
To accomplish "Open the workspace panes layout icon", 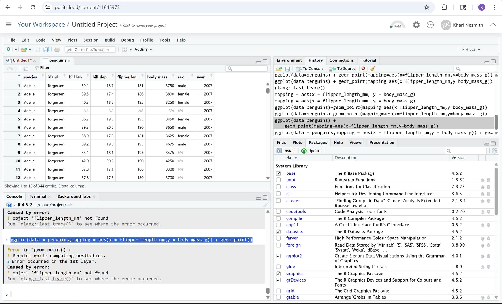I will tap(124, 49).
